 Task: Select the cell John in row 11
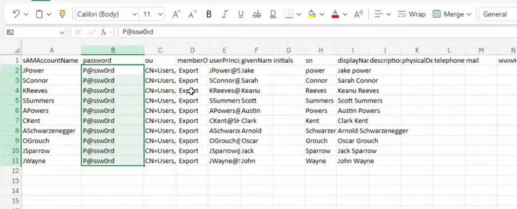[256, 161]
